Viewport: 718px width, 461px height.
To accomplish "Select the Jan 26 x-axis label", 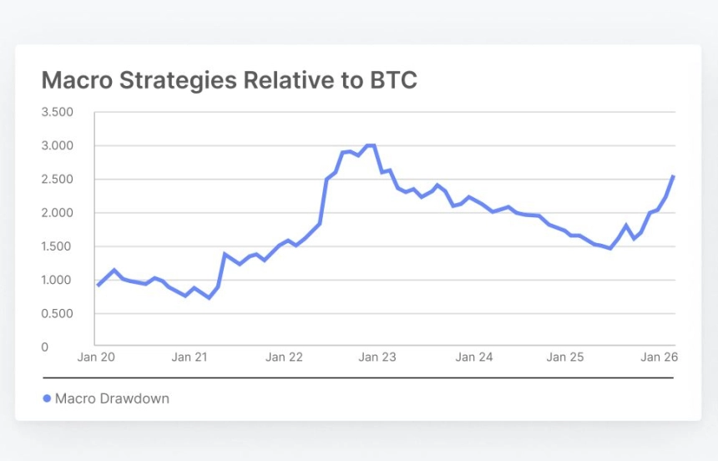I will (659, 357).
